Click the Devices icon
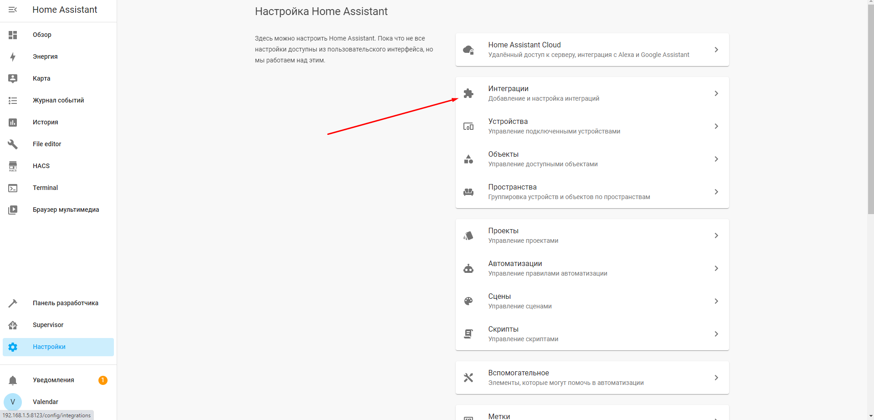 pos(468,126)
